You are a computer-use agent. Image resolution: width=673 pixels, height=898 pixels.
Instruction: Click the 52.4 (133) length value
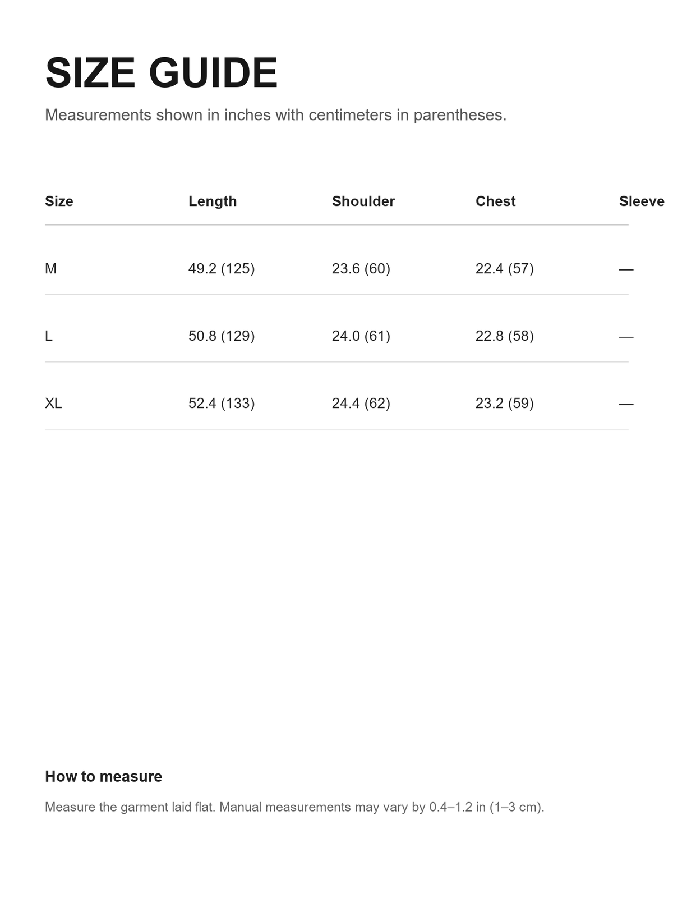click(x=222, y=403)
